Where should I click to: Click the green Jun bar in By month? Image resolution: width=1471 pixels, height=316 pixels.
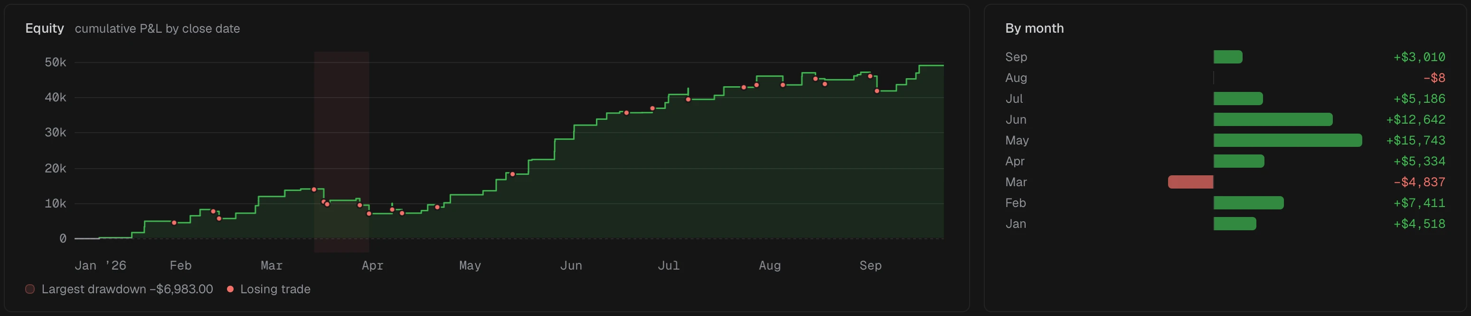1273,119
